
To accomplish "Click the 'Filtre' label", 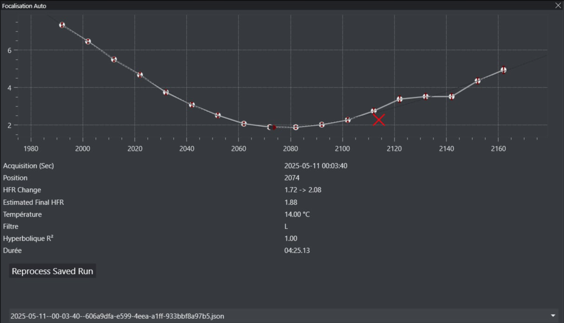I will point(11,226).
